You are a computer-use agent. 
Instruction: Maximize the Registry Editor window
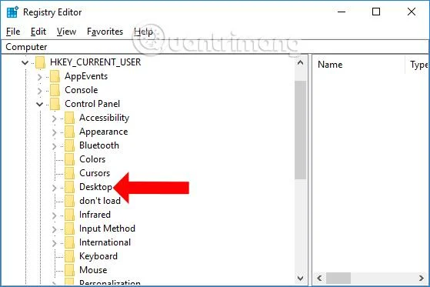376,12
